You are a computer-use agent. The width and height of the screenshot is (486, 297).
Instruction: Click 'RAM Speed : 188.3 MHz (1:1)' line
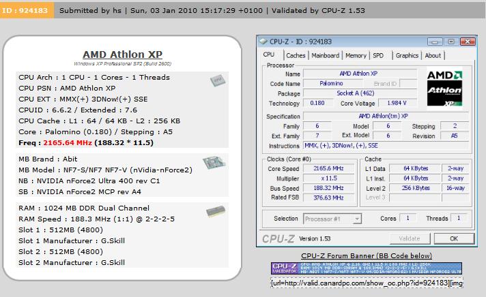(x=96, y=219)
